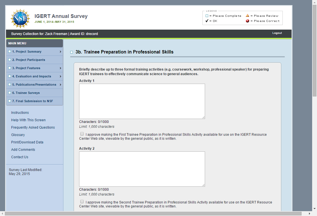Image resolution: width=317 pixels, height=216 pixels.
Task: Click the red Please Correct legend icon
Action: pos(247,21)
